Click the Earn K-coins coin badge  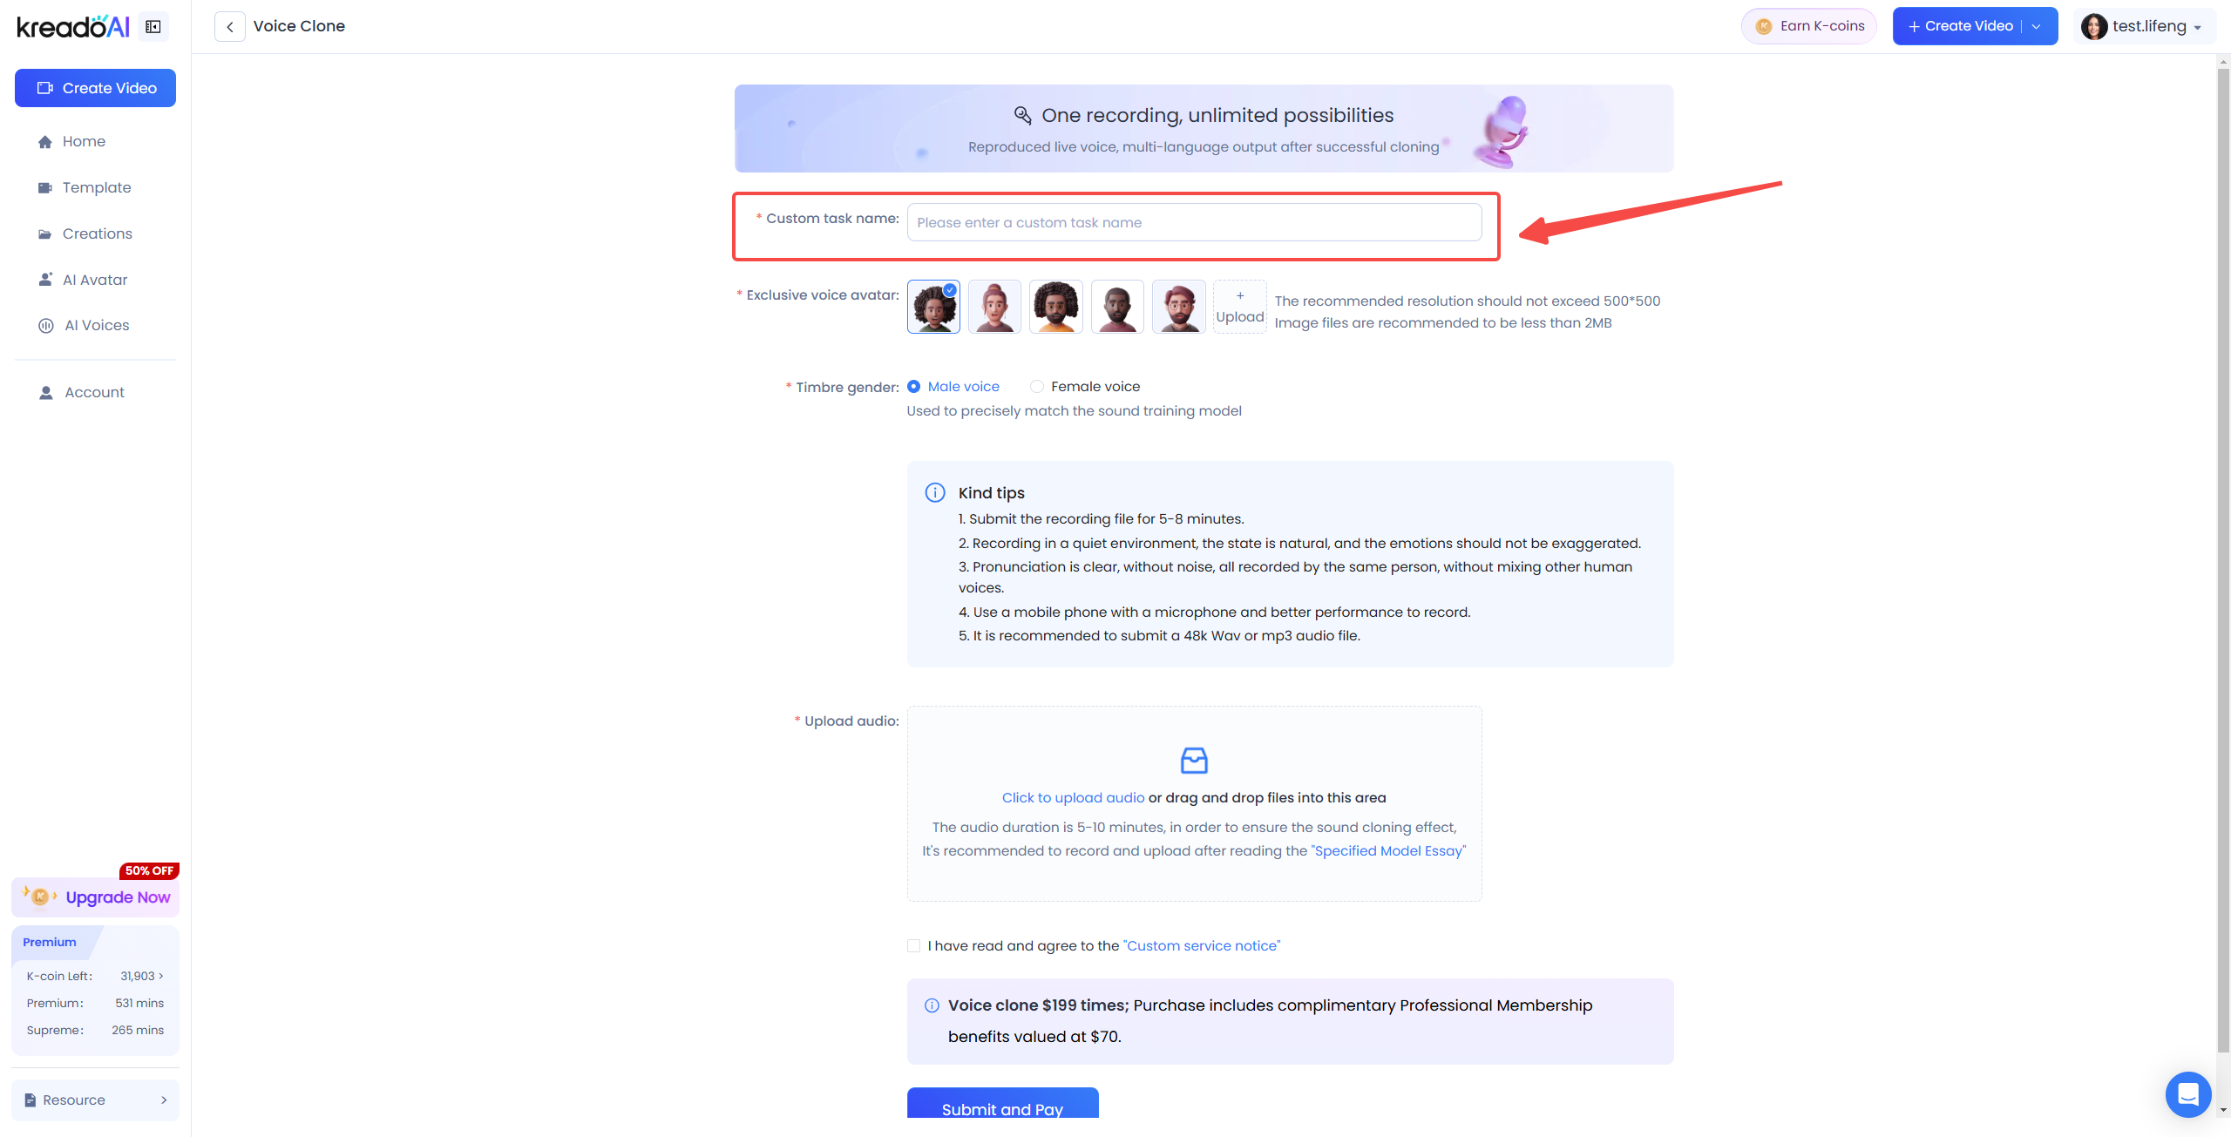tap(1764, 26)
